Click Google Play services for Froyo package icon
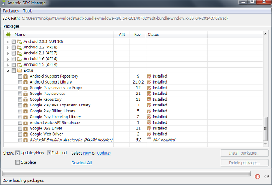 coord(26,88)
